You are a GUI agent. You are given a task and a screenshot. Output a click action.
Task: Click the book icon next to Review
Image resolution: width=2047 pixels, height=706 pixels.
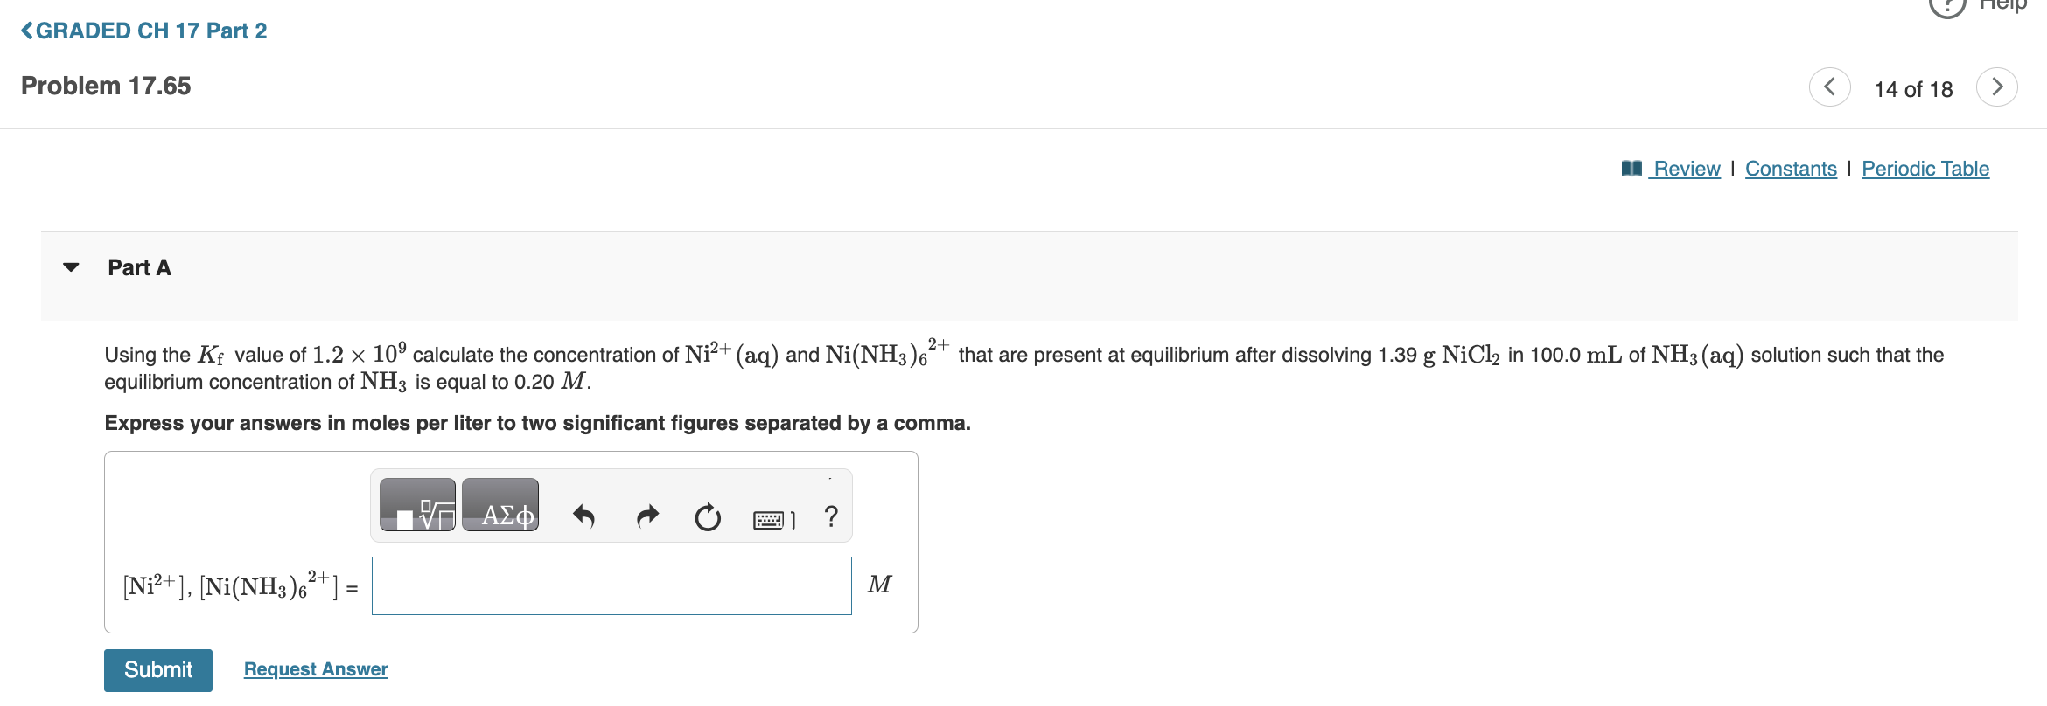1632,168
